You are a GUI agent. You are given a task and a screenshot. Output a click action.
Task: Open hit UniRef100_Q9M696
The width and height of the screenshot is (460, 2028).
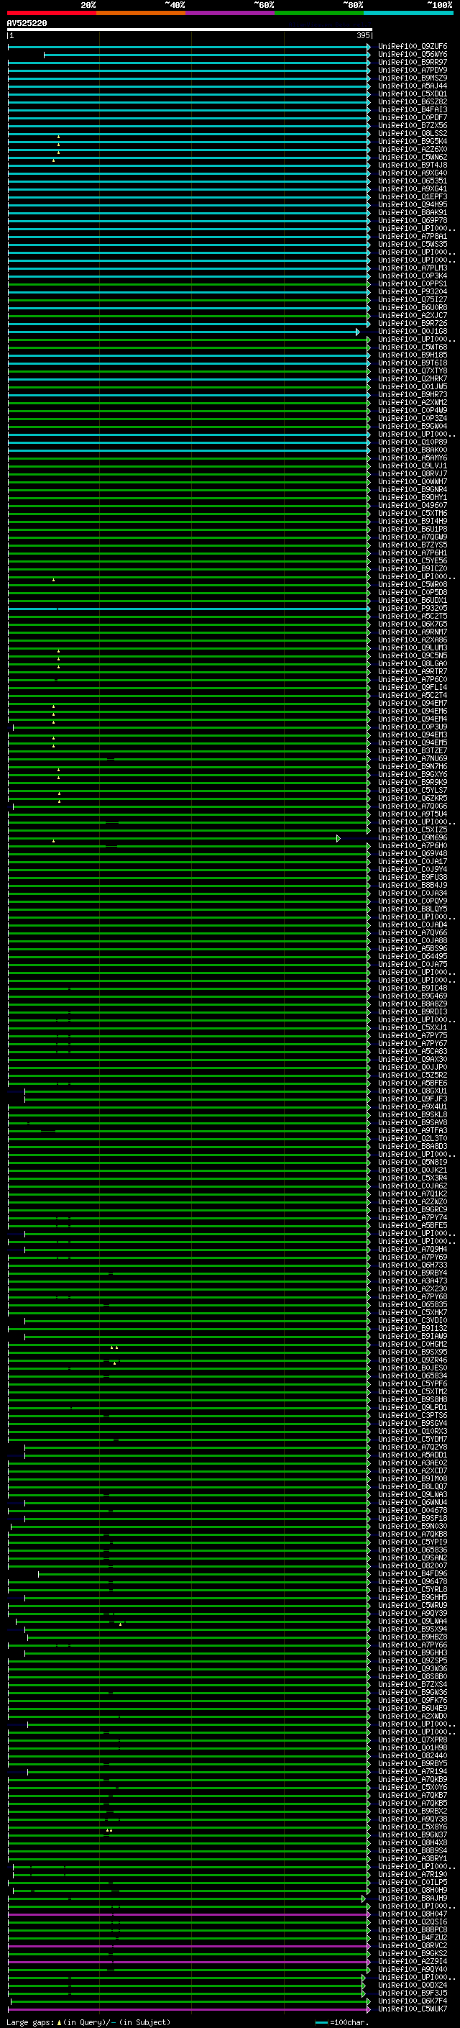coord(412,837)
